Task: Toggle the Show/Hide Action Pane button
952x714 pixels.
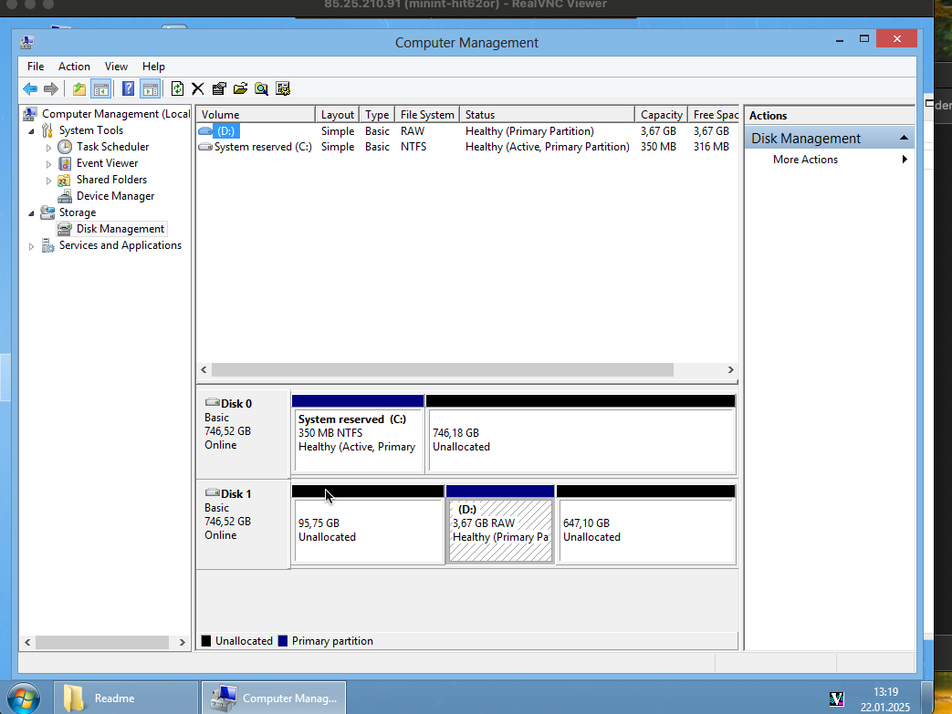Action: [151, 88]
